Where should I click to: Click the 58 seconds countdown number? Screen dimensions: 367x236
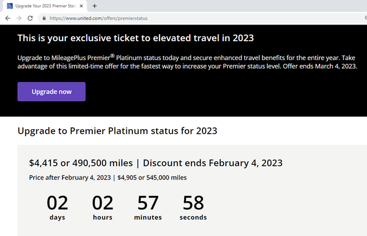[x=193, y=203]
